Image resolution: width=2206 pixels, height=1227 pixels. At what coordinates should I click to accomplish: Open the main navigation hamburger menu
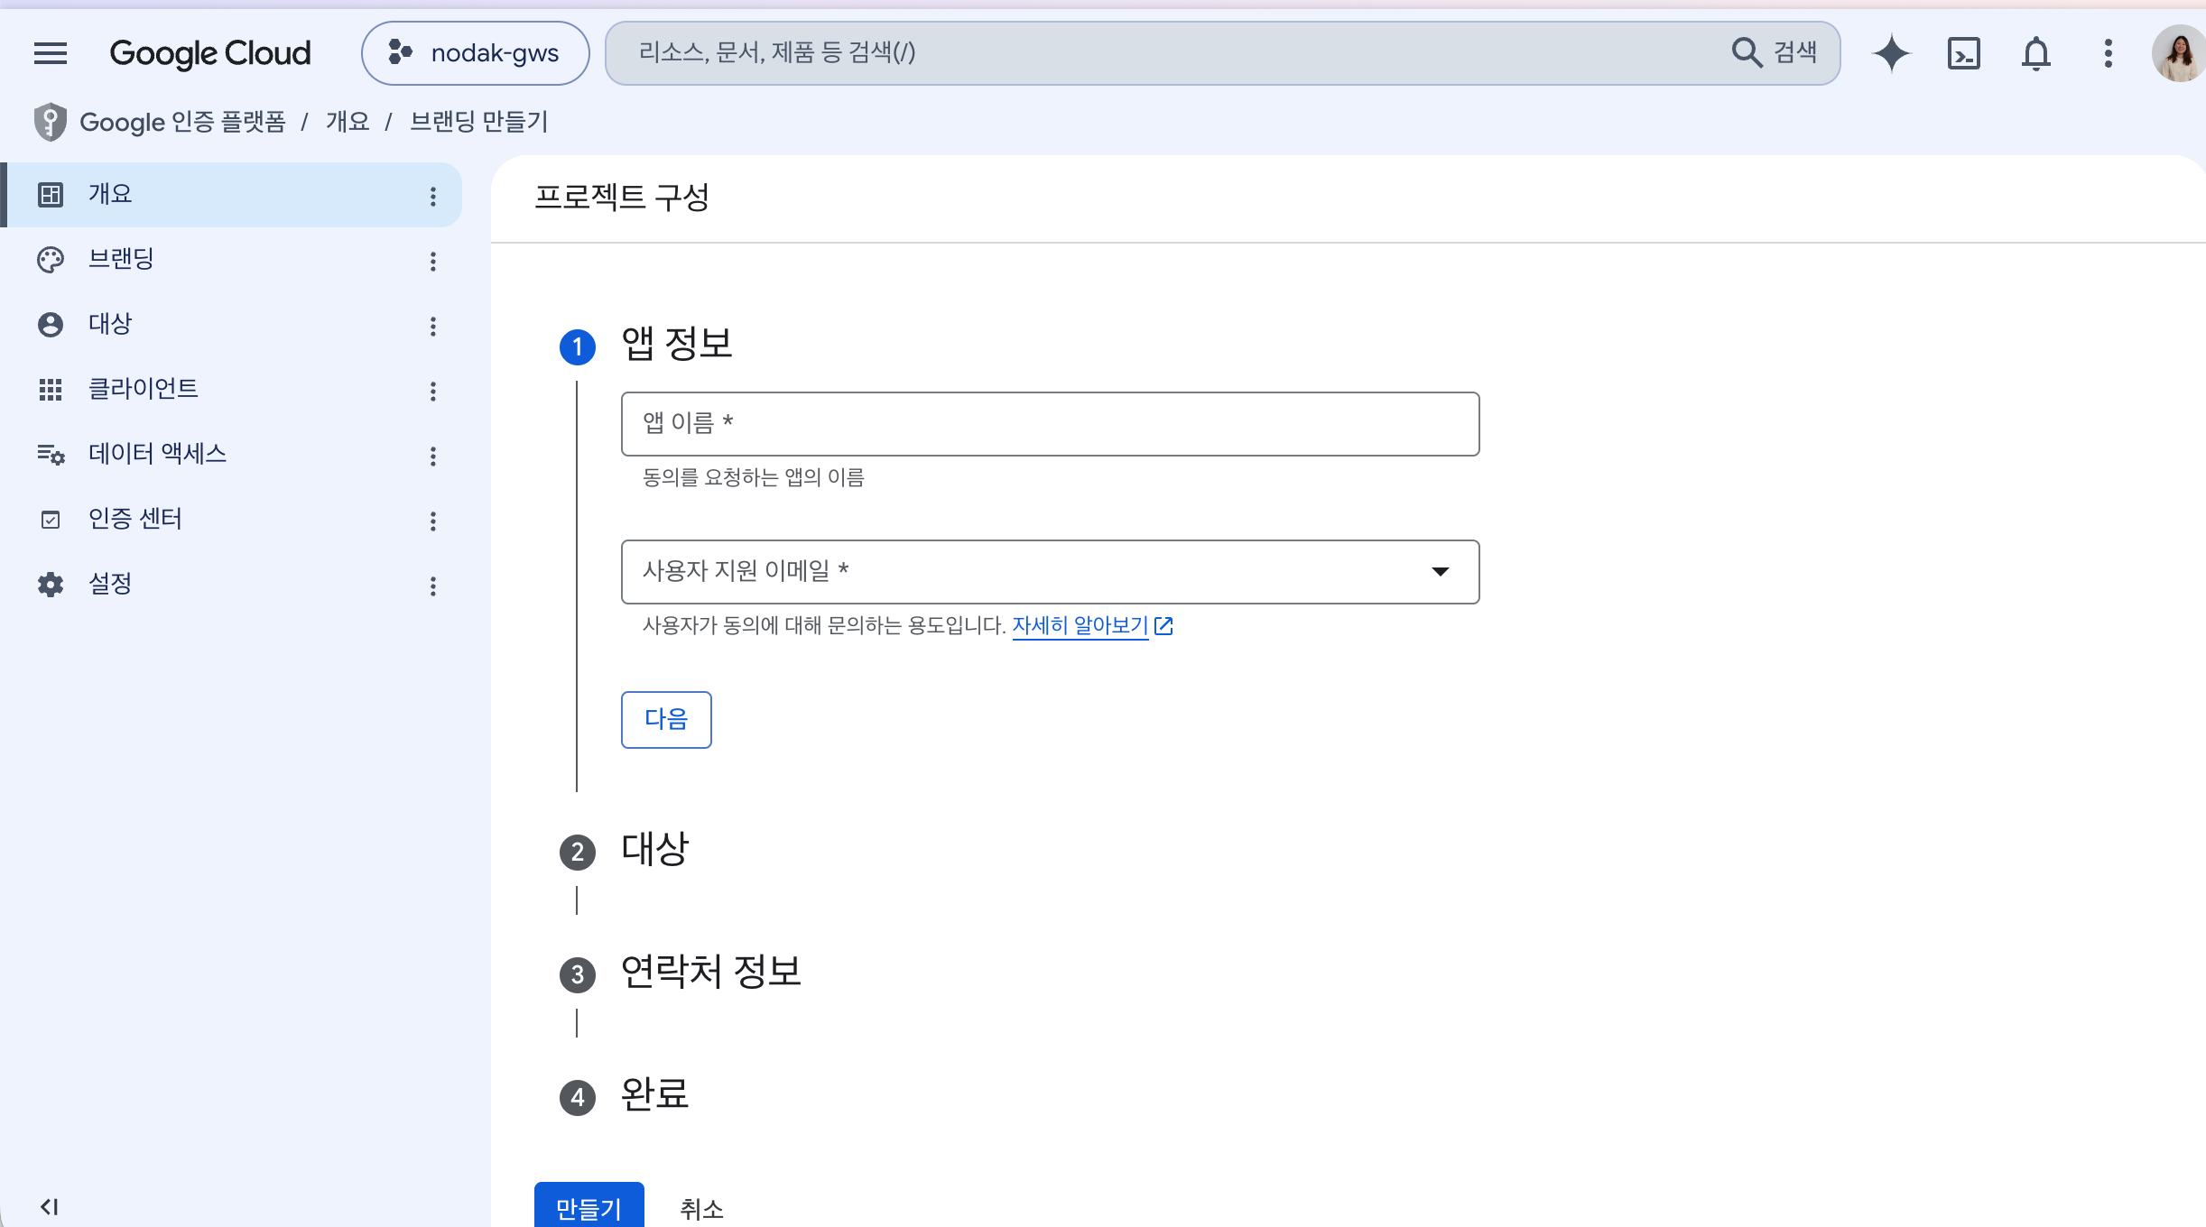(x=51, y=53)
